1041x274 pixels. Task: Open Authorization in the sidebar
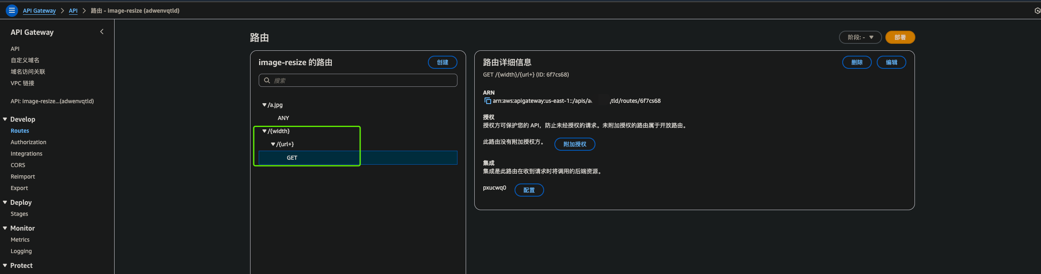pyautogui.click(x=28, y=142)
